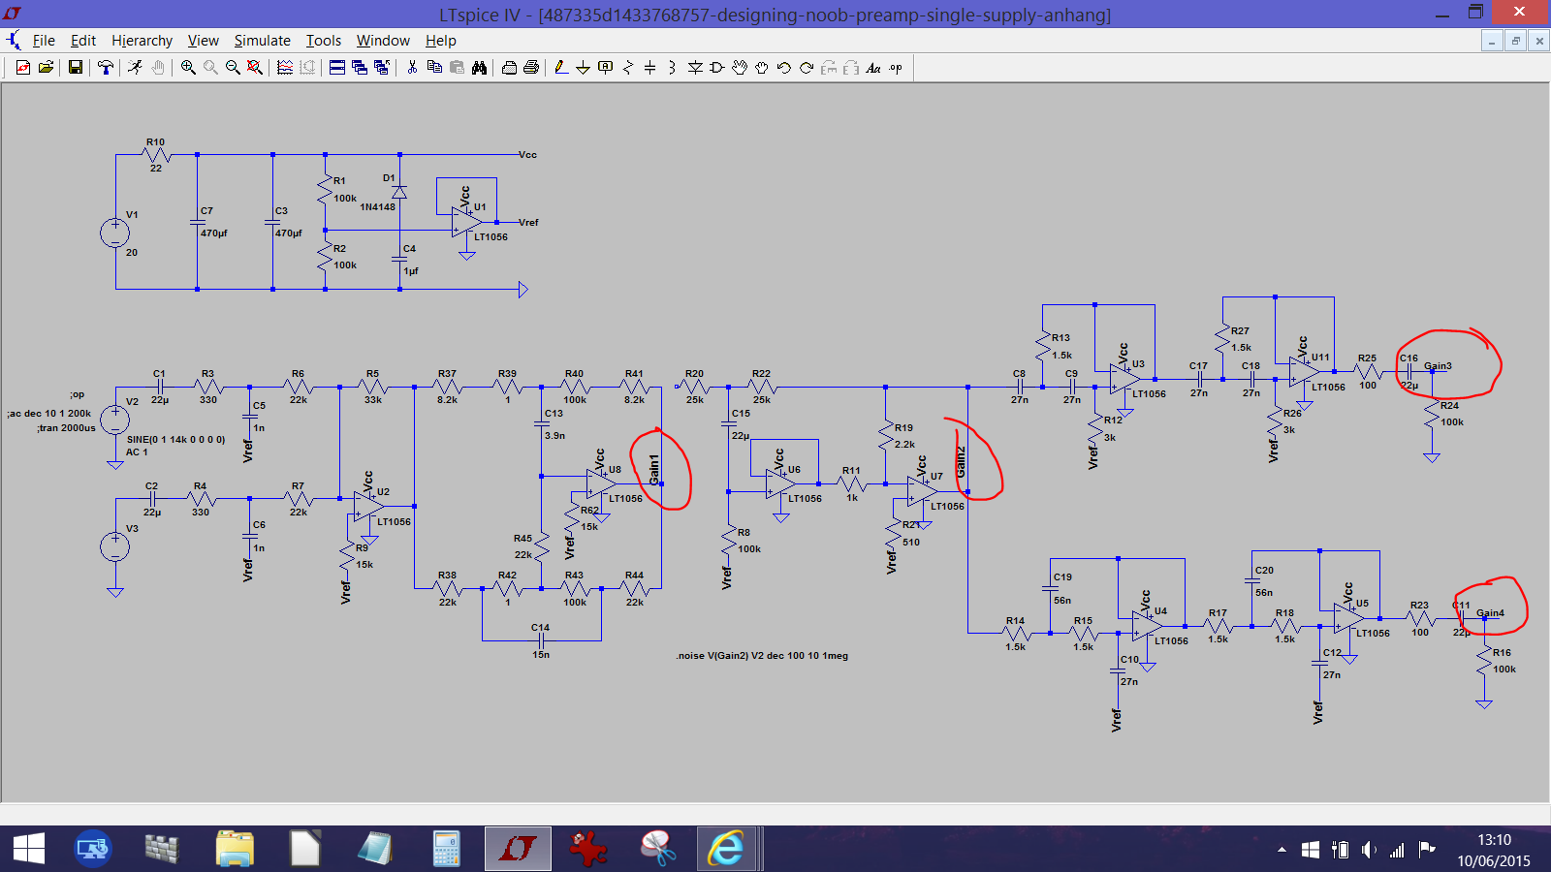The image size is (1551, 872).
Task: Click the '1N4148' diode label
Action: click(378, 207)
